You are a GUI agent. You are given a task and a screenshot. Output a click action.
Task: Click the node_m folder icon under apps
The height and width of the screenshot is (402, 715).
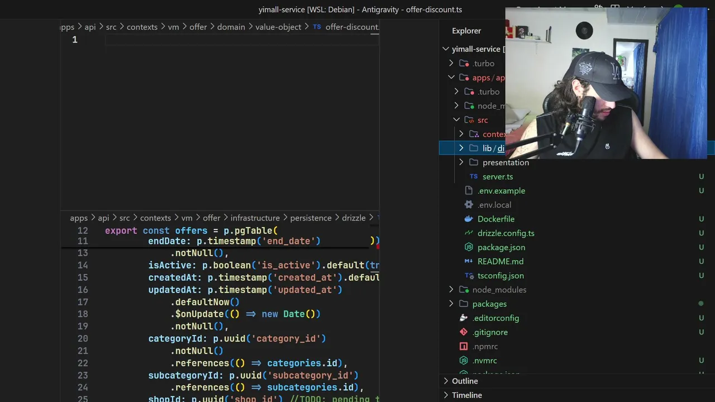coord(469,106)
